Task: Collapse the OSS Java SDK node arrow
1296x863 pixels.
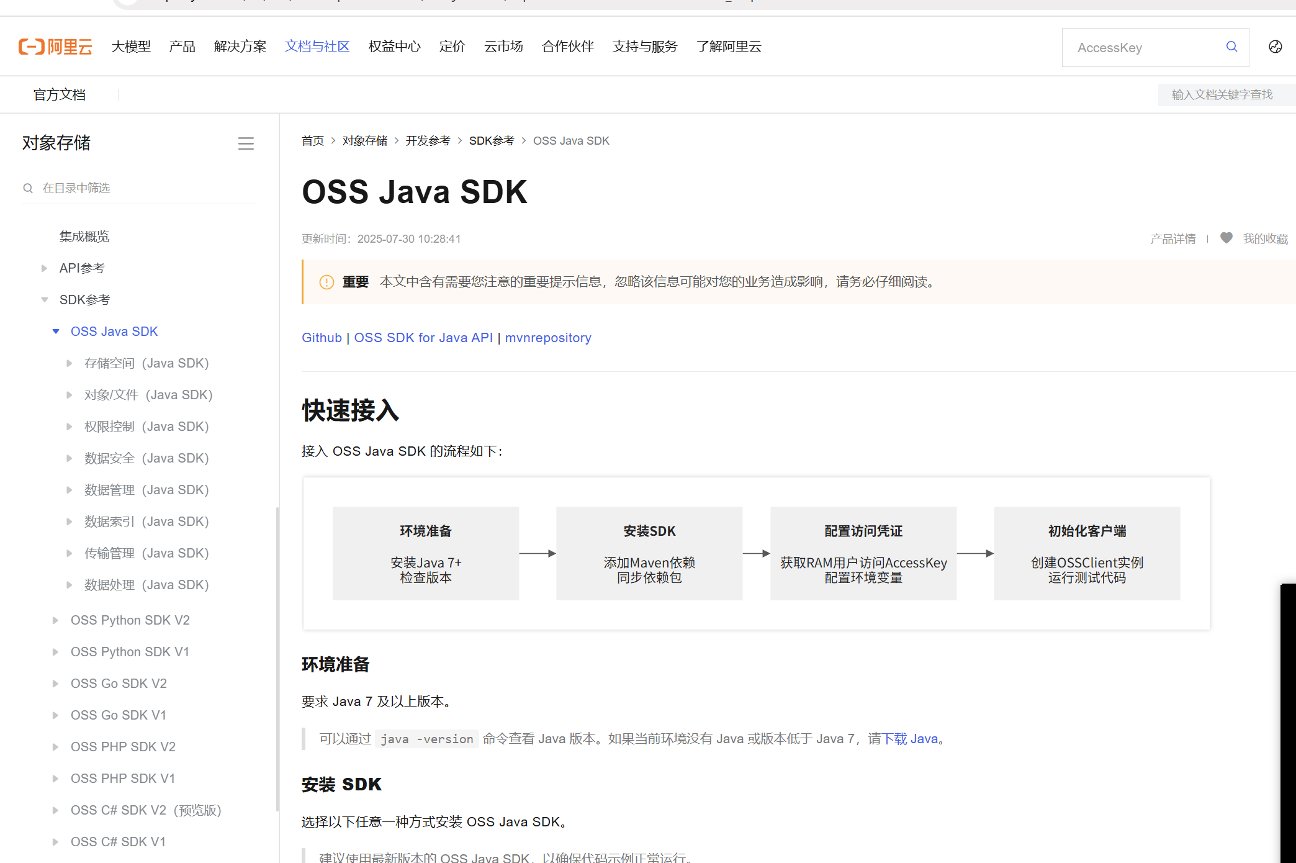Action: click(x=56, y=332)
